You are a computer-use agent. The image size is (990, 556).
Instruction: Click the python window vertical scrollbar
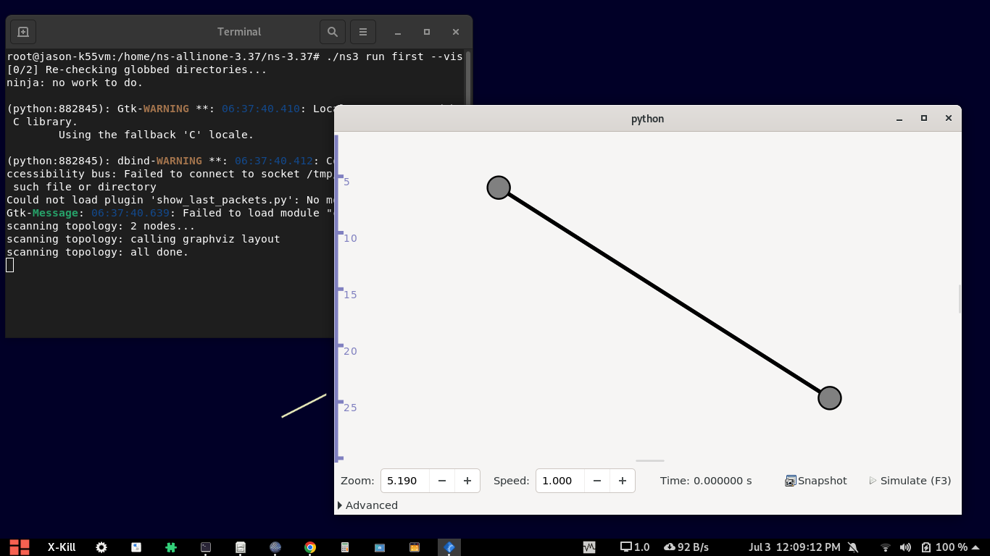click(x=960, y=298)
